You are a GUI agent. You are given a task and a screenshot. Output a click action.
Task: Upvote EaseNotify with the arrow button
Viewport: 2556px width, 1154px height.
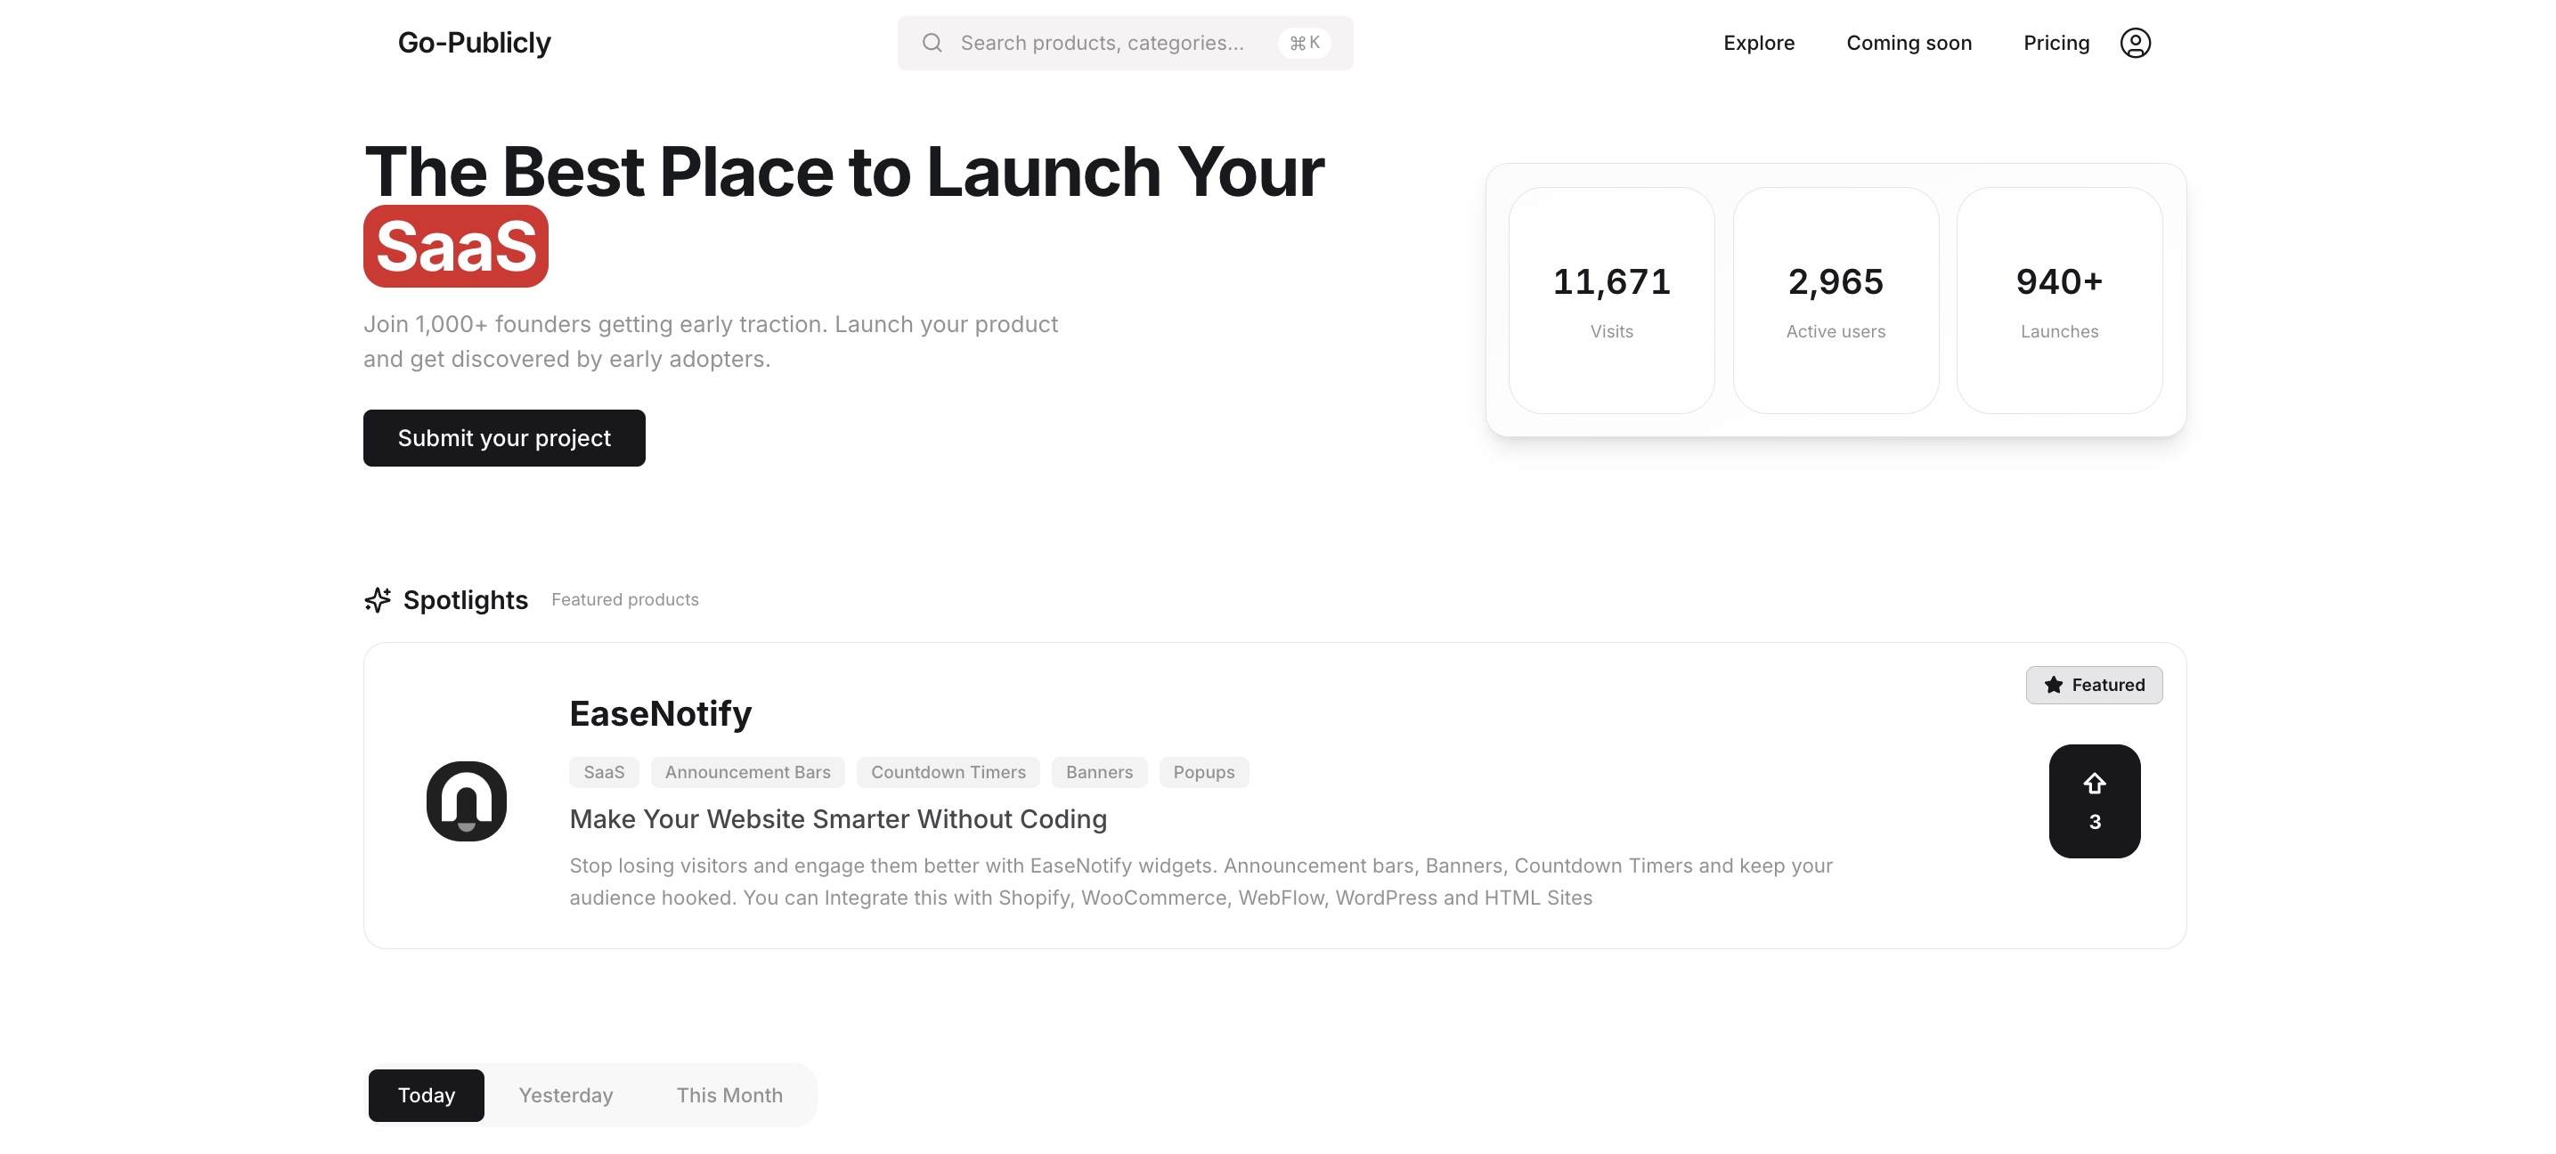(x=2094, y=800)
